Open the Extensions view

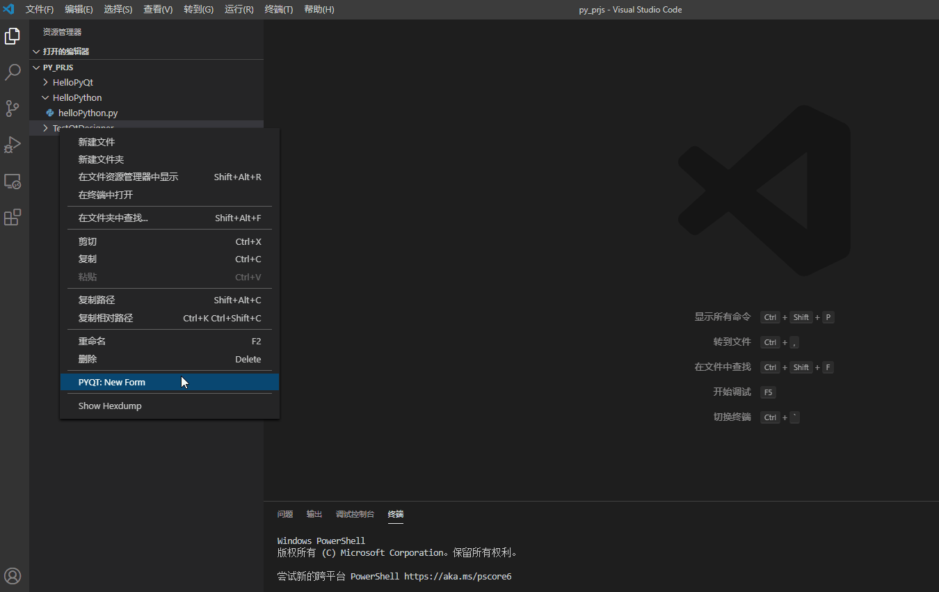tap(12, 217)
